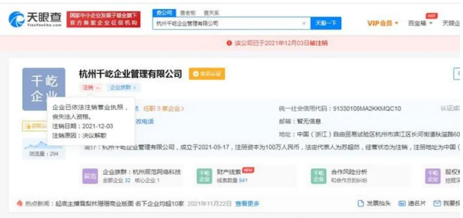This screenshot has height=218, width=463.
Task: Open the purple 股权 icon
Action: [433, 176]
